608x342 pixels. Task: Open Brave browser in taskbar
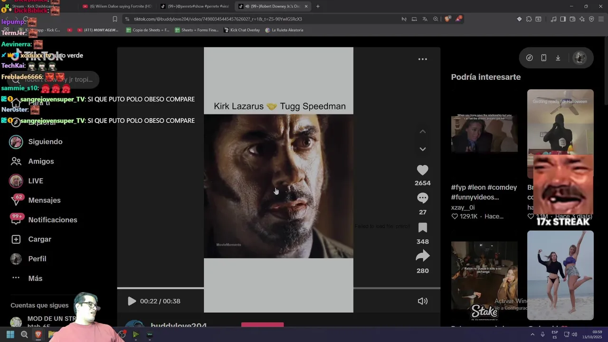38,334
